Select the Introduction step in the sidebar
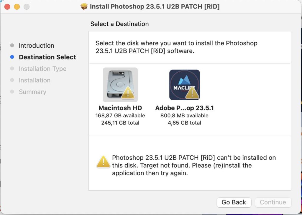The height and width of the screenshot is (215, 302). pos(36,46)
